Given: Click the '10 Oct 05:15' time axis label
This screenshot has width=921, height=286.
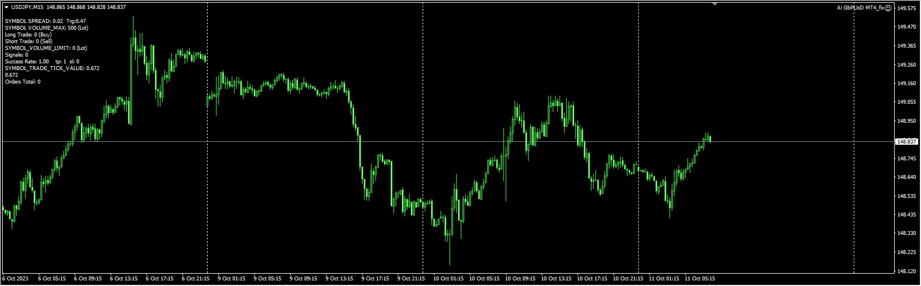Looking at the screenshot, I should tap(484, 278).
